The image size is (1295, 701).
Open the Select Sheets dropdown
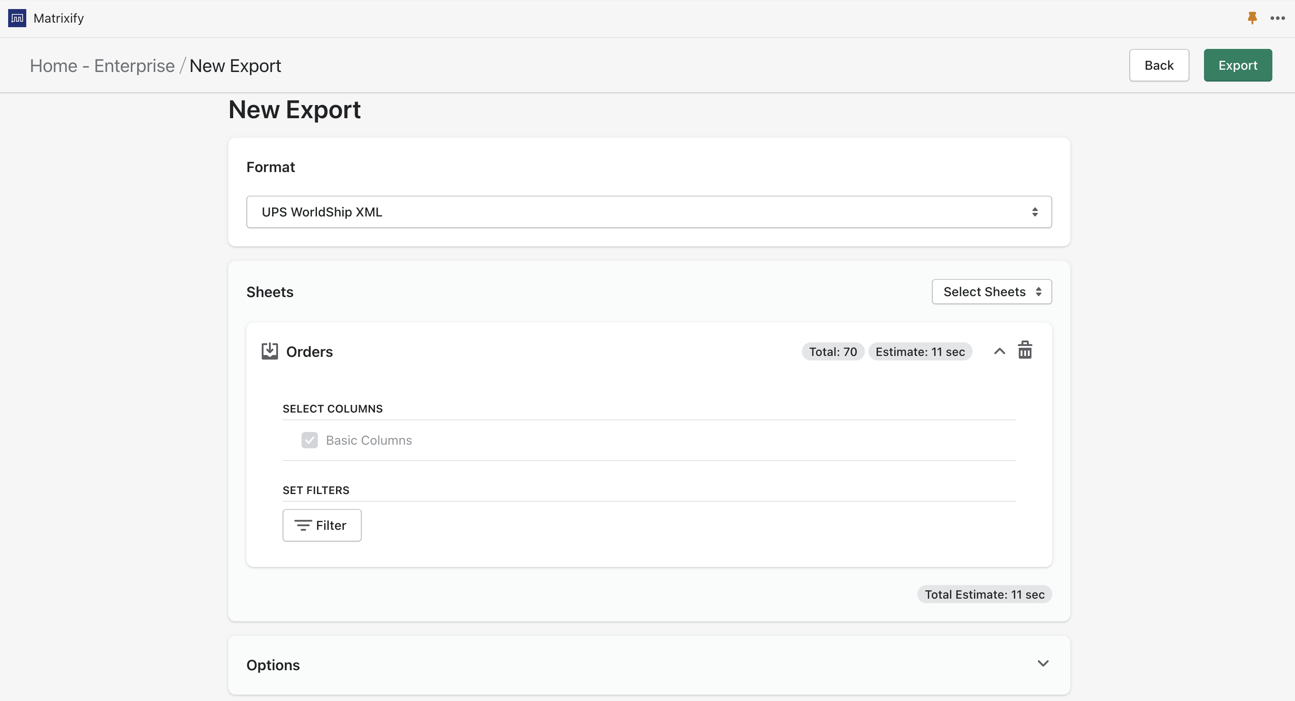click(x=991, y=292)
